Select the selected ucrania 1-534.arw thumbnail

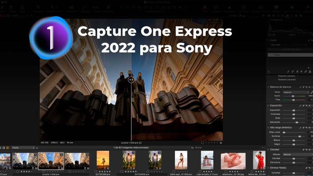51,161
